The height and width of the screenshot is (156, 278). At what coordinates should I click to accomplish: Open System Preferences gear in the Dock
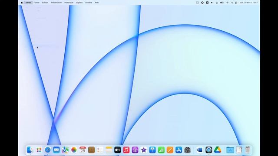[187, 150]
